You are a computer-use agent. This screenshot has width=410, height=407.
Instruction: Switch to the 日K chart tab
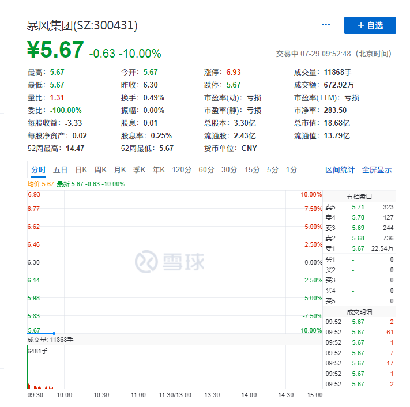81,169
